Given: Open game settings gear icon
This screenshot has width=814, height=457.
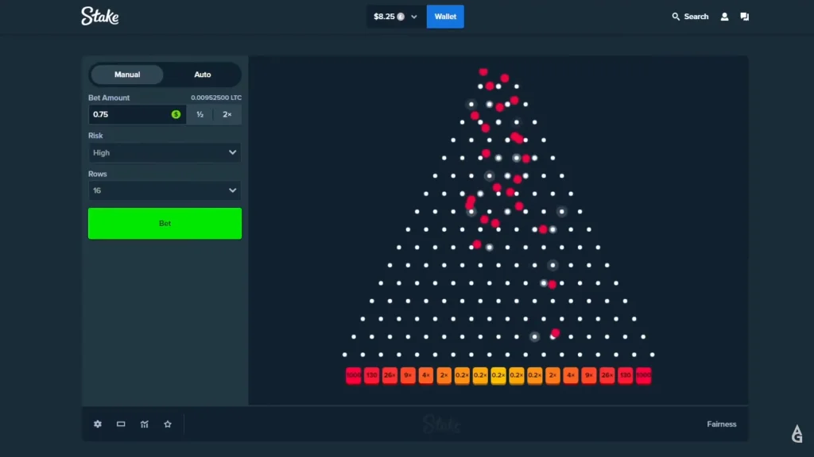Looking at the screenshot, I should pyautogui.click(x=98, y=424).
